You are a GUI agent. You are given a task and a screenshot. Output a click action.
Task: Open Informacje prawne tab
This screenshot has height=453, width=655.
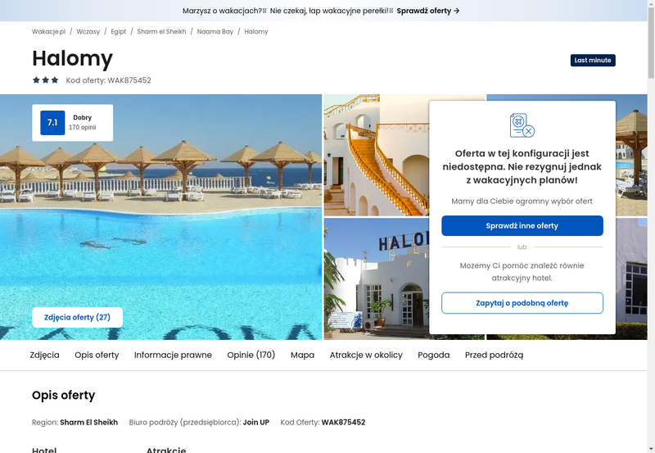[173, 355]
